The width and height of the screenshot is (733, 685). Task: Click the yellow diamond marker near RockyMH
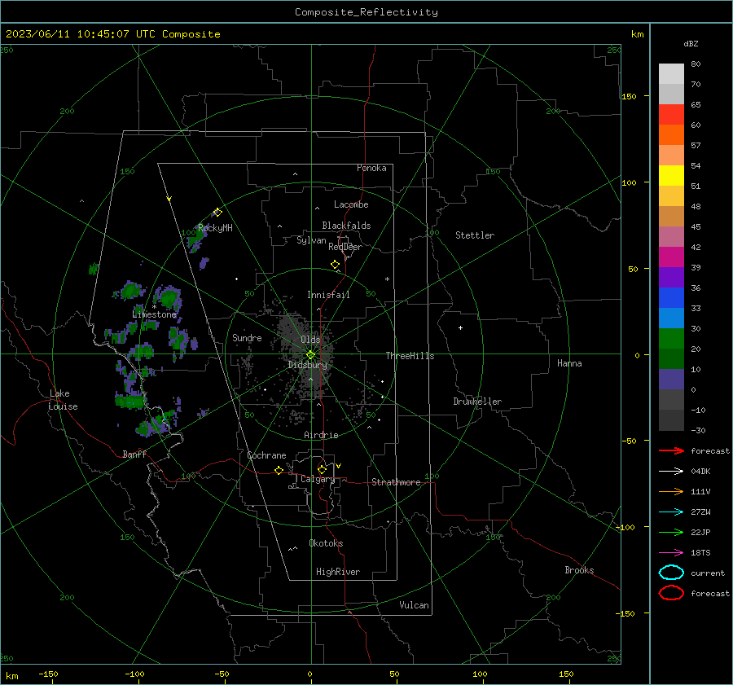point(217,213)
